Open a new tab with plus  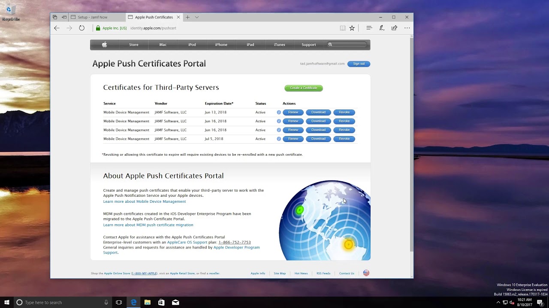(187, 17)
